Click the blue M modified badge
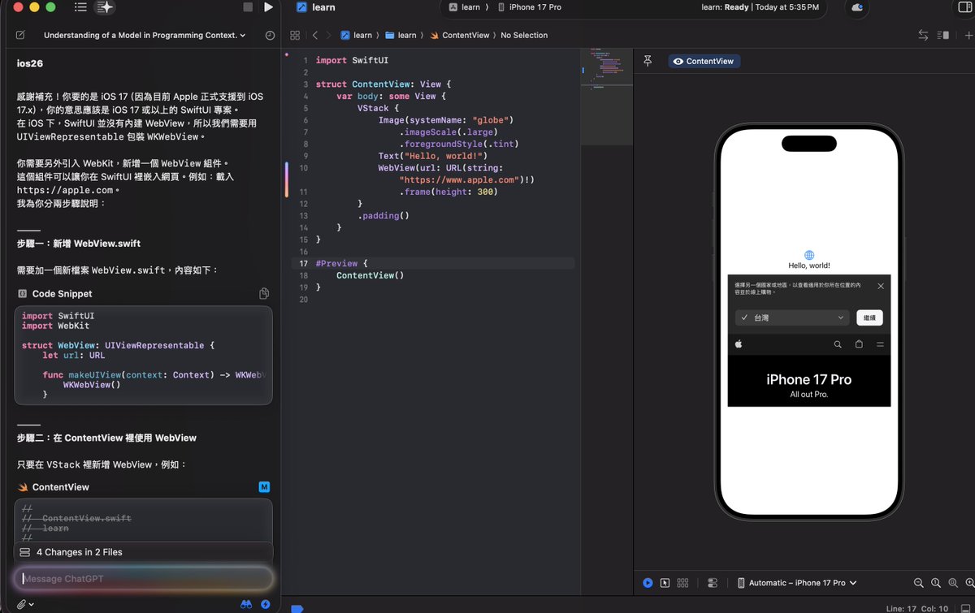 [x=264, y=487]
